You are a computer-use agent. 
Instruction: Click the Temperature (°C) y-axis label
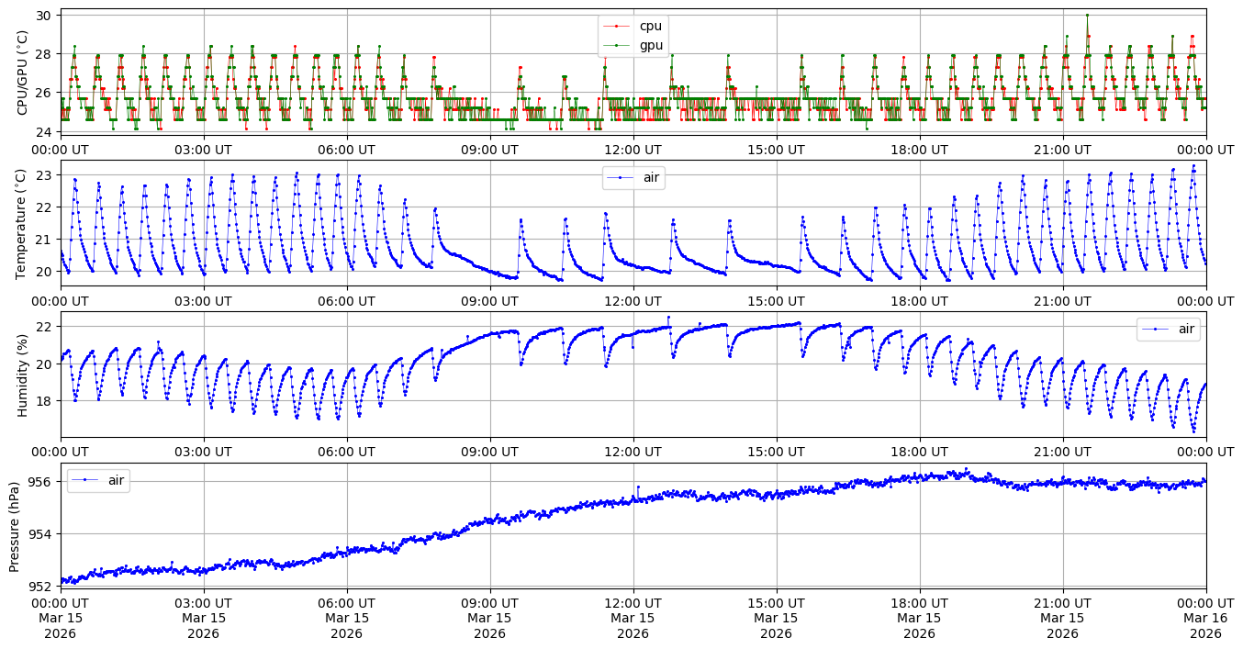point(23,223)
